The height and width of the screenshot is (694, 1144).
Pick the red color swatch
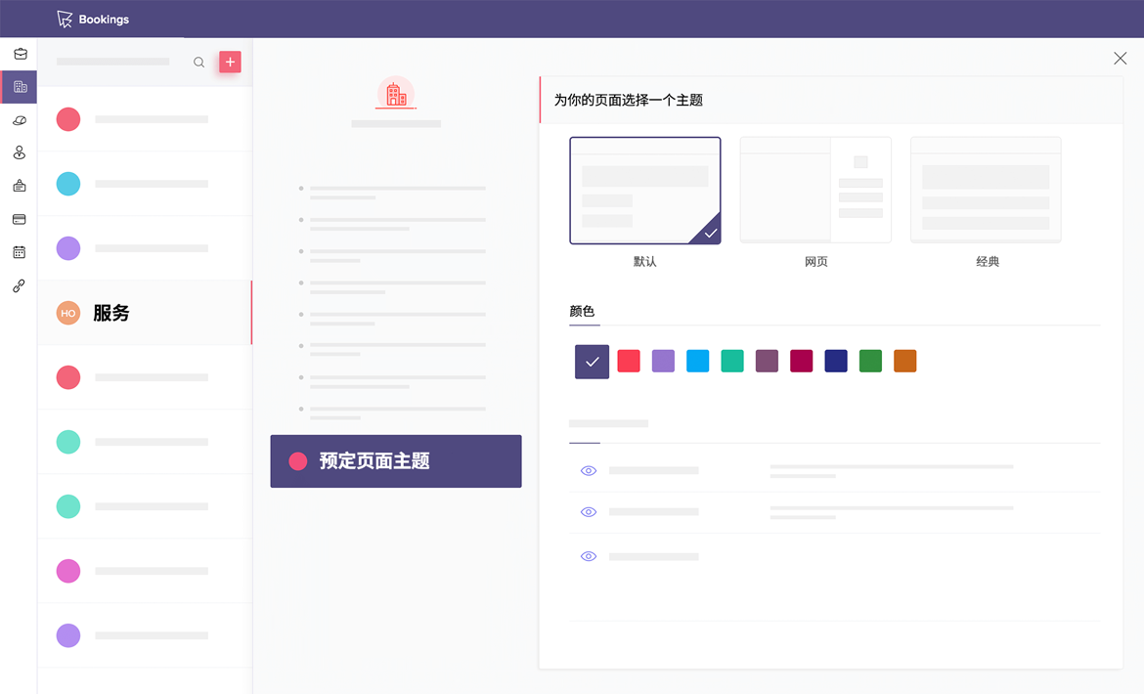[628, 361]
